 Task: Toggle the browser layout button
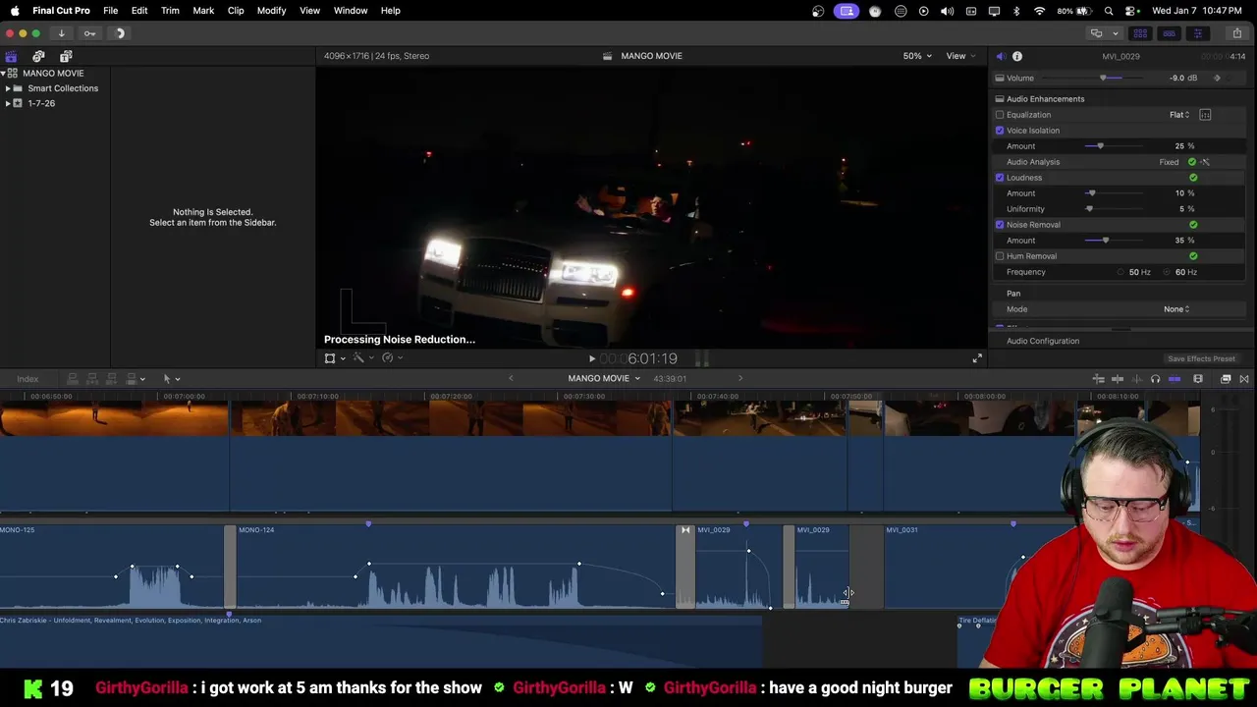[1140, 33]
